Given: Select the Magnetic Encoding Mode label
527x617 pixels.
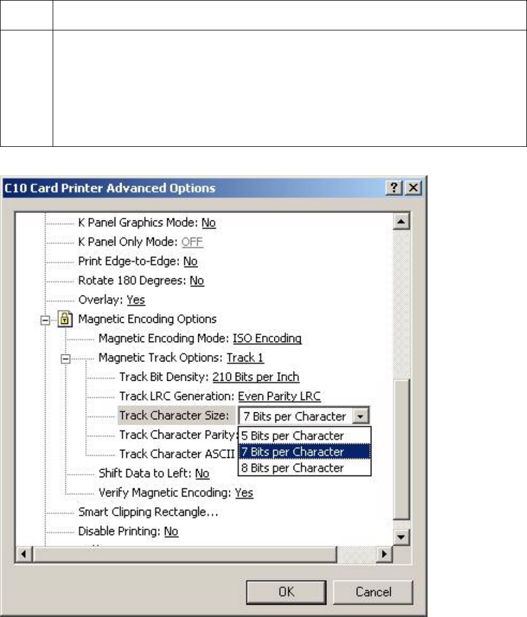Looking at the screenshot, I should tap(164, 339).
